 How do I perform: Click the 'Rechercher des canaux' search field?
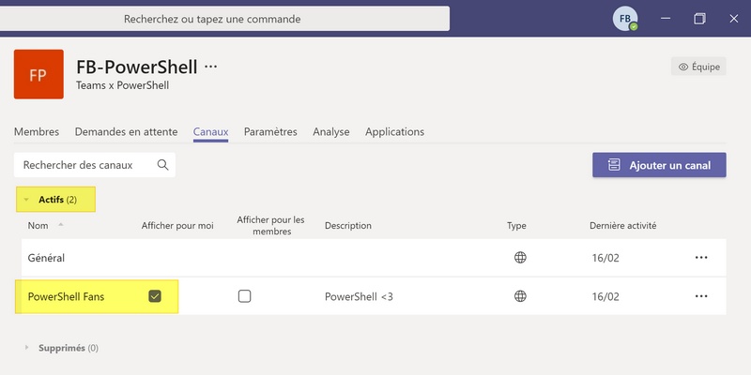coord(84,165)
